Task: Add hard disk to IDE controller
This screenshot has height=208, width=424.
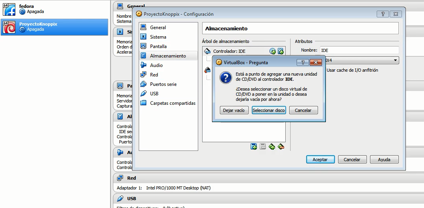Action: [x=281, y=51]
